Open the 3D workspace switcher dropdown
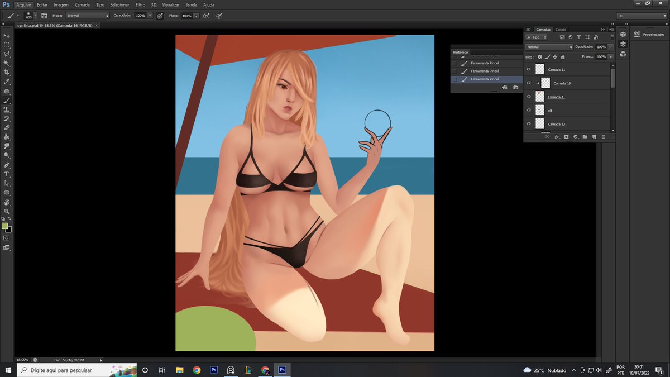 click(x=642, y=16)
